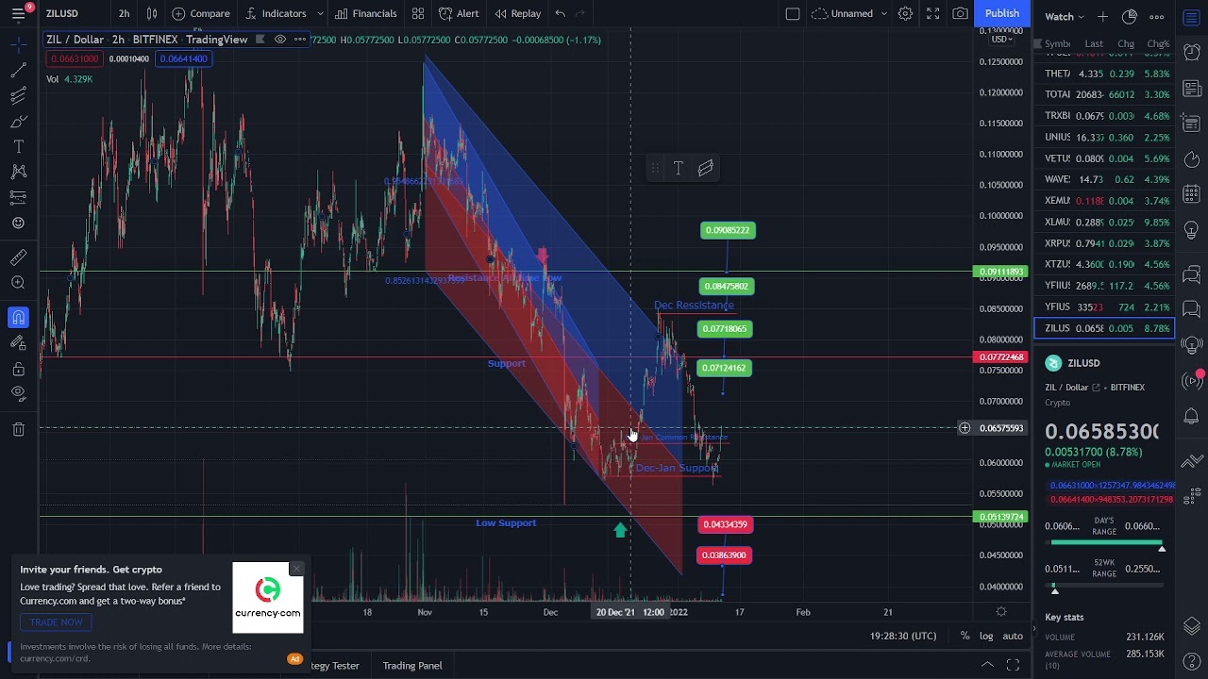1208x679 pixels.
Task: Remove drawings with trash icon
Action: click(18, 430)
